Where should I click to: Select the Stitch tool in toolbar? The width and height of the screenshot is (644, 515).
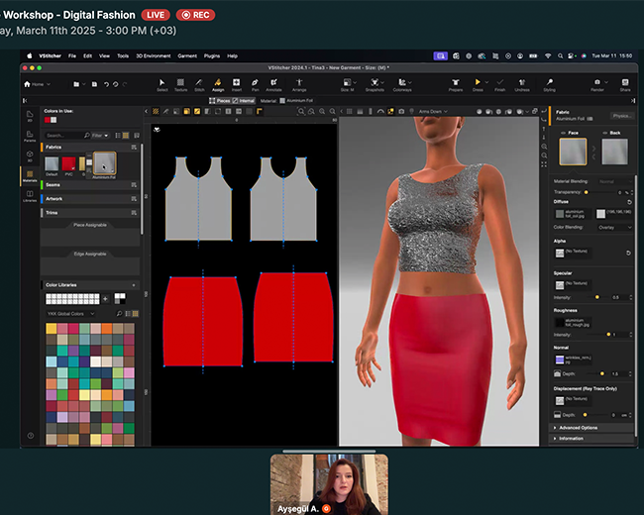(199, 84)
